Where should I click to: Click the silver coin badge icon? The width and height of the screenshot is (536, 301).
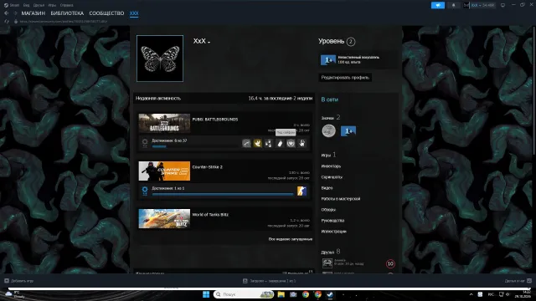coord(329,131)
